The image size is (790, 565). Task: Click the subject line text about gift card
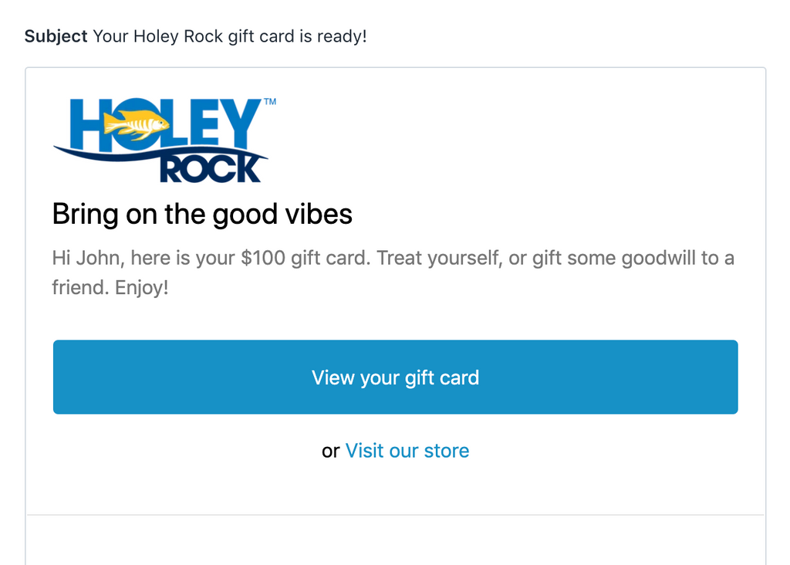[x=230, y=36]
